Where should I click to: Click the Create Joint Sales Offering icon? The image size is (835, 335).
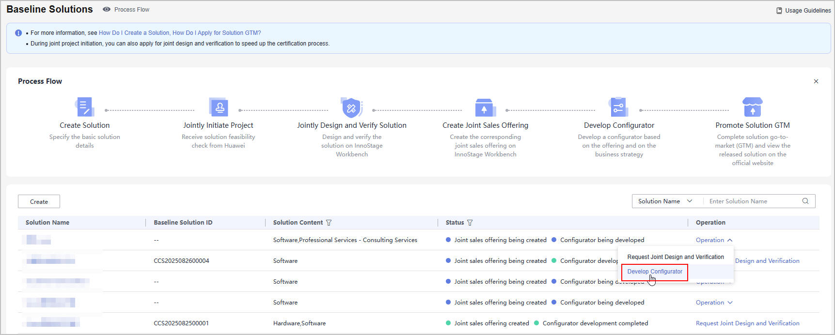coord(485,107)
